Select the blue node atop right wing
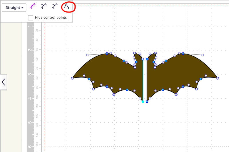This screenshot has height=152, width=229. (183, 54)
